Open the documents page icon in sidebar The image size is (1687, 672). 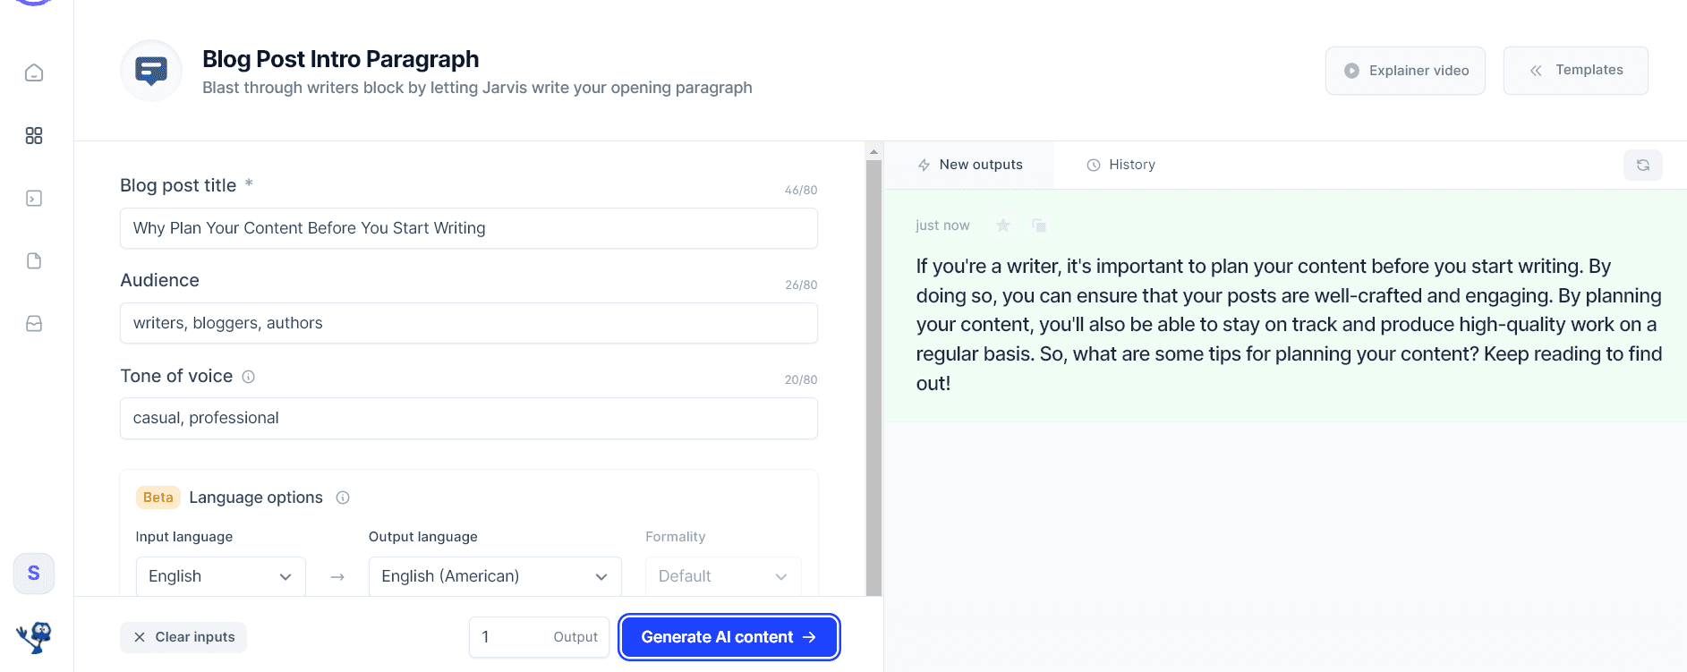click(34, 260)
